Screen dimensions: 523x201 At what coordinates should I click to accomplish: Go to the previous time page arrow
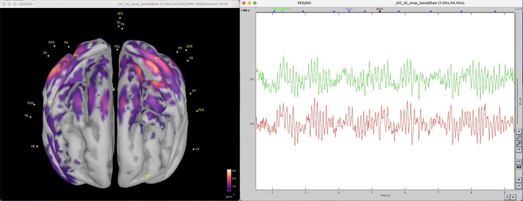coord(507,197)
